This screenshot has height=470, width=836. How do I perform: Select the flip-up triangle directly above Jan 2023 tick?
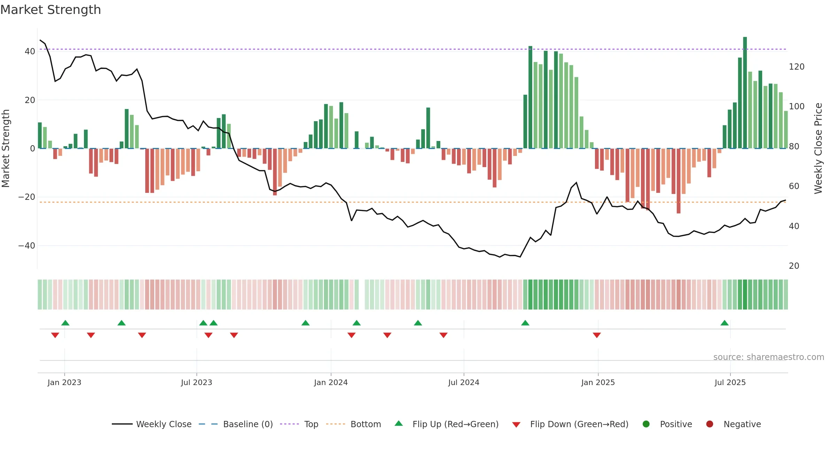click(x=65, y=323)
